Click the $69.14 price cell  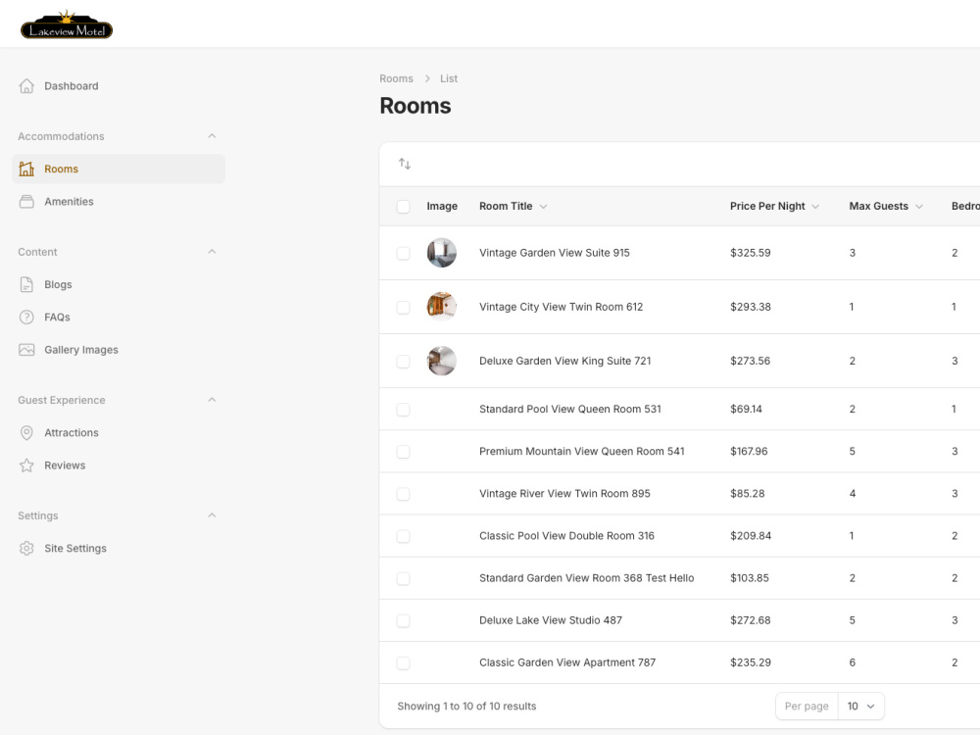746,409
